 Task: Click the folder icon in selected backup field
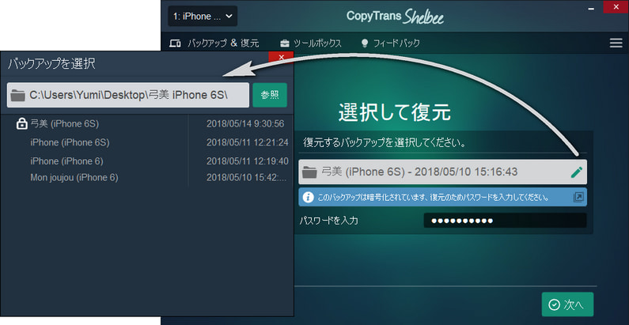(309, 172)
